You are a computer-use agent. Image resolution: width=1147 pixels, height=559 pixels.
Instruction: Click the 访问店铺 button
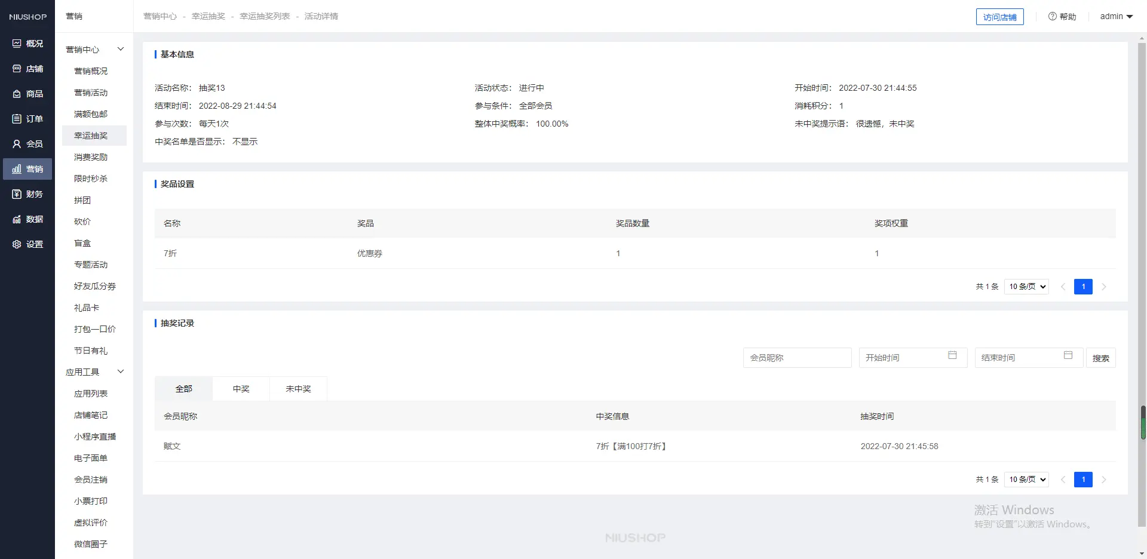pos(999,17)
